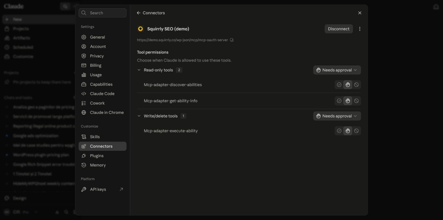This screenshot has width=443, height=220.
Task: Click the Claude in Chrome globe icon
Action: coord(84,113)
